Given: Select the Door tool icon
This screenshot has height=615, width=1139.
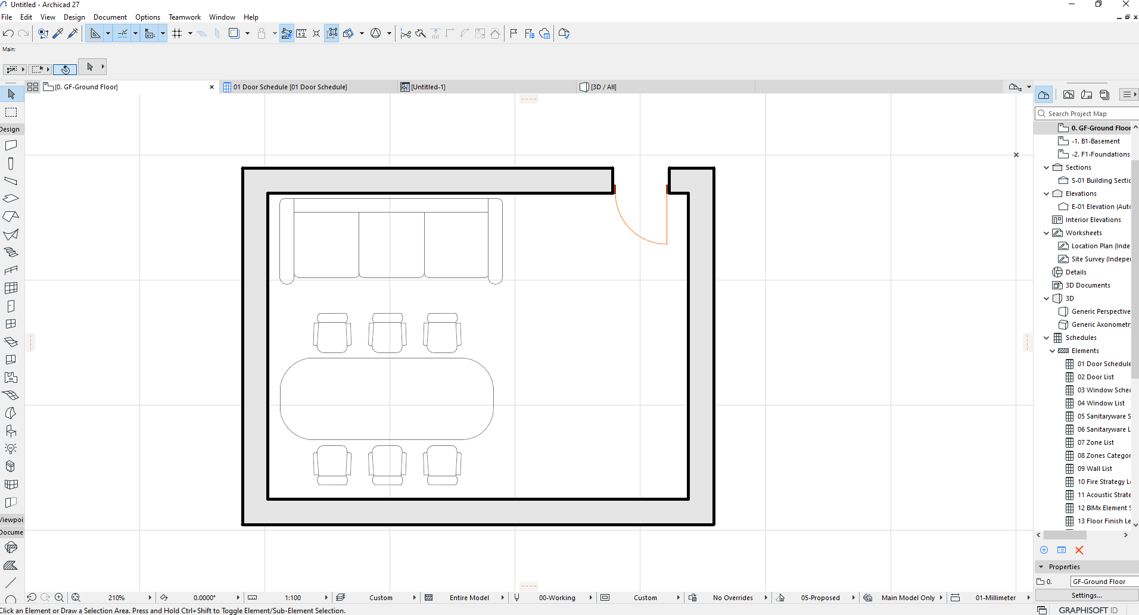Looking at the screenshot, I should pyautogui.click(x=11, y=306).
